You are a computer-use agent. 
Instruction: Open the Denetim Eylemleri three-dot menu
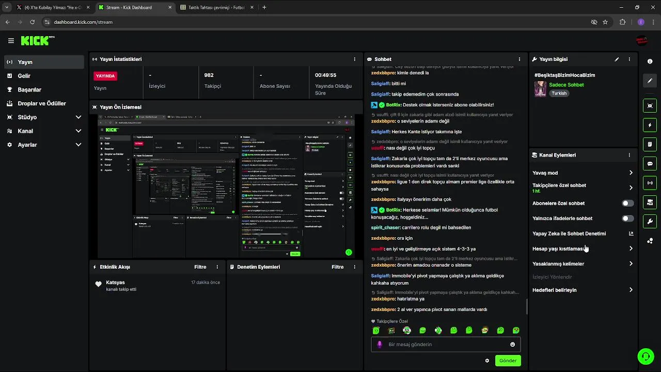coord(354,267)
